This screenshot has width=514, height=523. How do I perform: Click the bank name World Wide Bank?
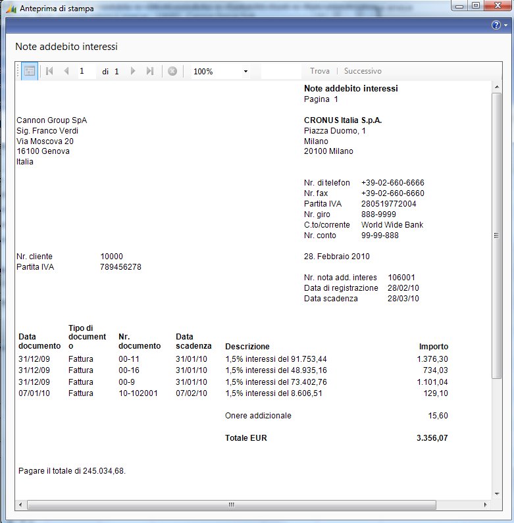[x=392, y=225]
